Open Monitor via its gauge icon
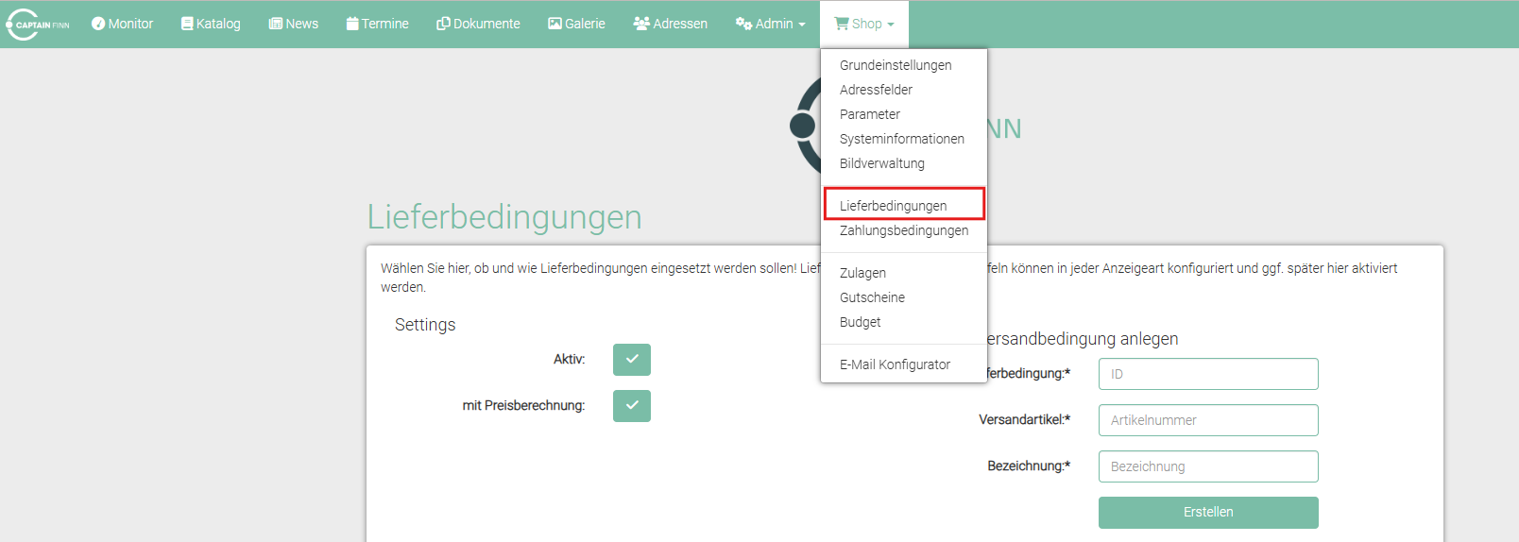The width and height of the screenshot is (1519, 542). pyautogui.click(x=98, y=24)
